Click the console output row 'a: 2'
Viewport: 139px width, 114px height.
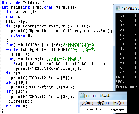click(128, 30)
